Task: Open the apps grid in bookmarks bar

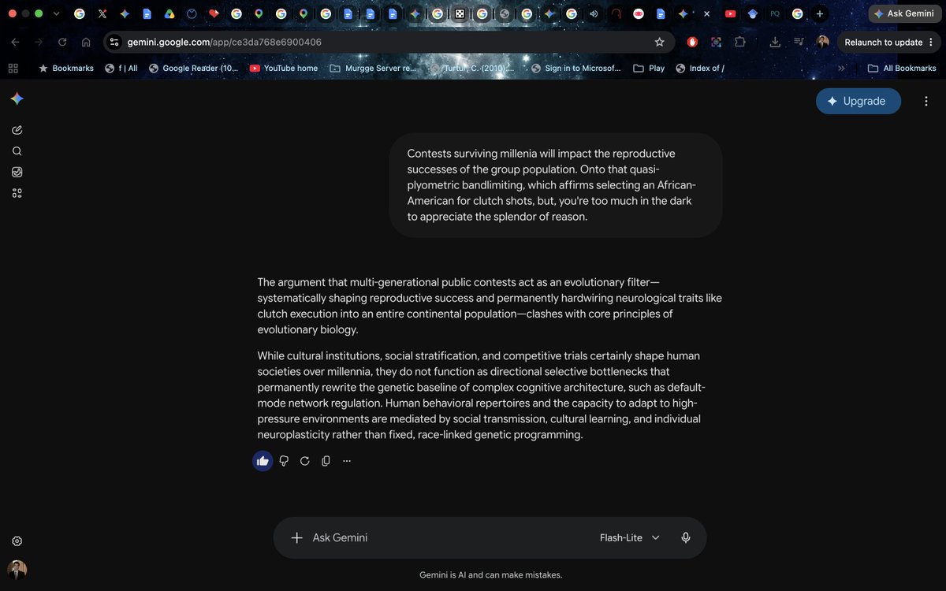Action: [x=13, y=68]
